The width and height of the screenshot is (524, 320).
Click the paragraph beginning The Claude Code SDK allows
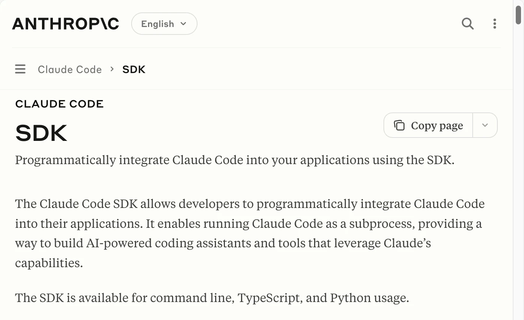click(250, 233)
